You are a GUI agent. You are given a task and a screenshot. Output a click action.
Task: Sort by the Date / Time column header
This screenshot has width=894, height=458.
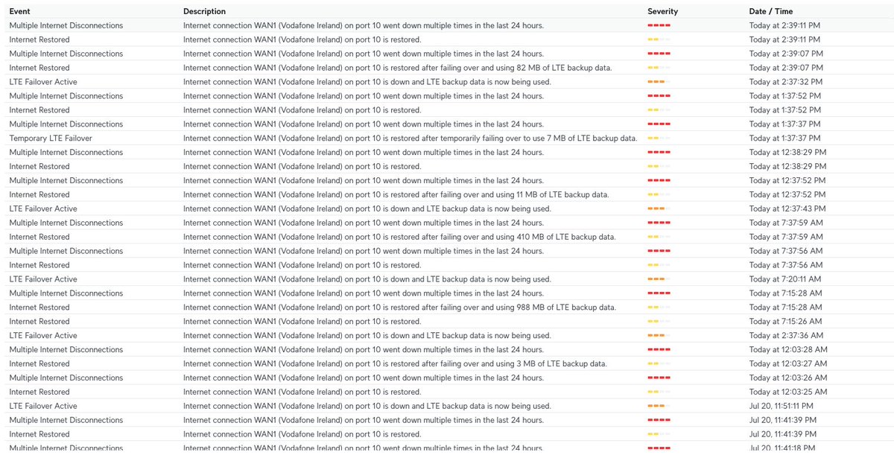coord(770,11)
